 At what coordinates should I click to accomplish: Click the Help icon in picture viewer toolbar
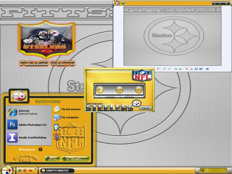[x=208, y=69]
